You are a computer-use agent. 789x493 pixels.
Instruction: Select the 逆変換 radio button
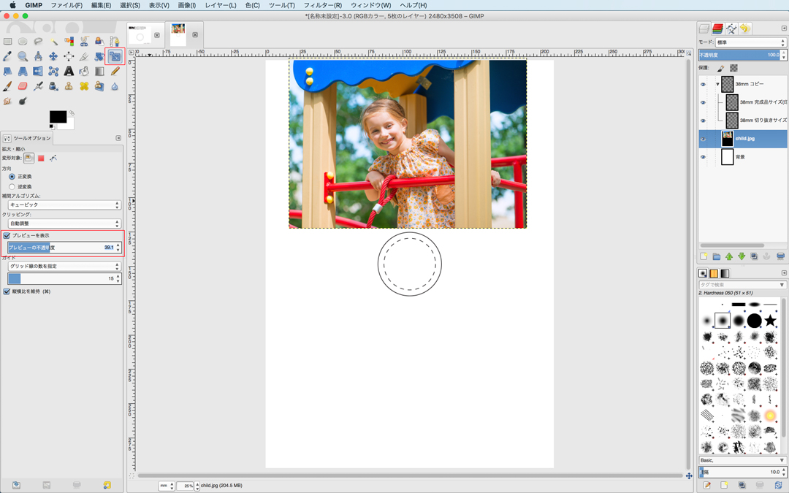tap(12, 187)
